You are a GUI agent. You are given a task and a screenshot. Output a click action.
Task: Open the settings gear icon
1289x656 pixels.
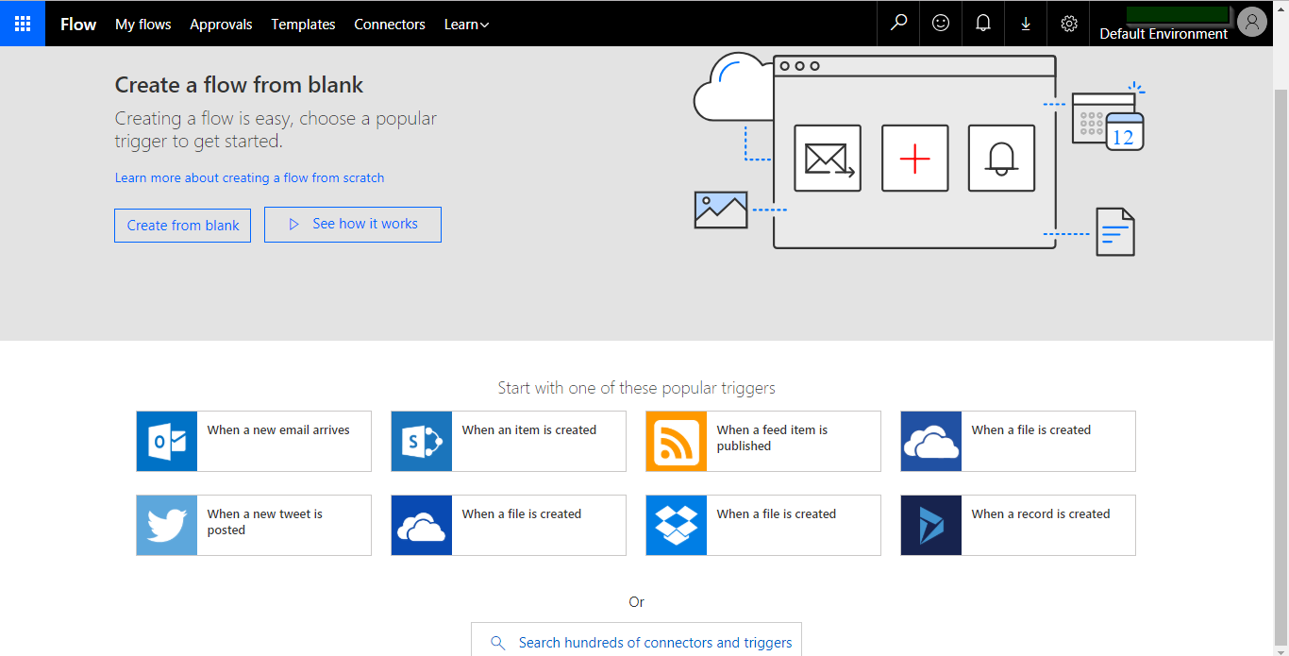[1069, 24]
